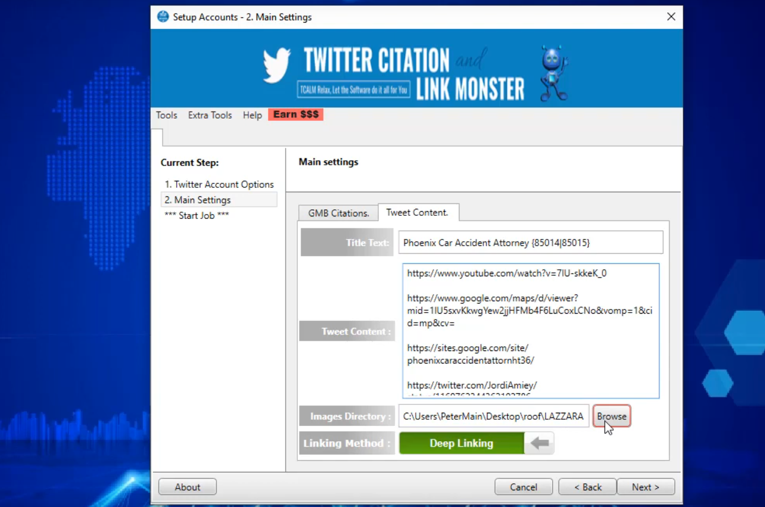765x507 pixels.
Task: Close the Setup Accounts window
Action: coord(671,17)
